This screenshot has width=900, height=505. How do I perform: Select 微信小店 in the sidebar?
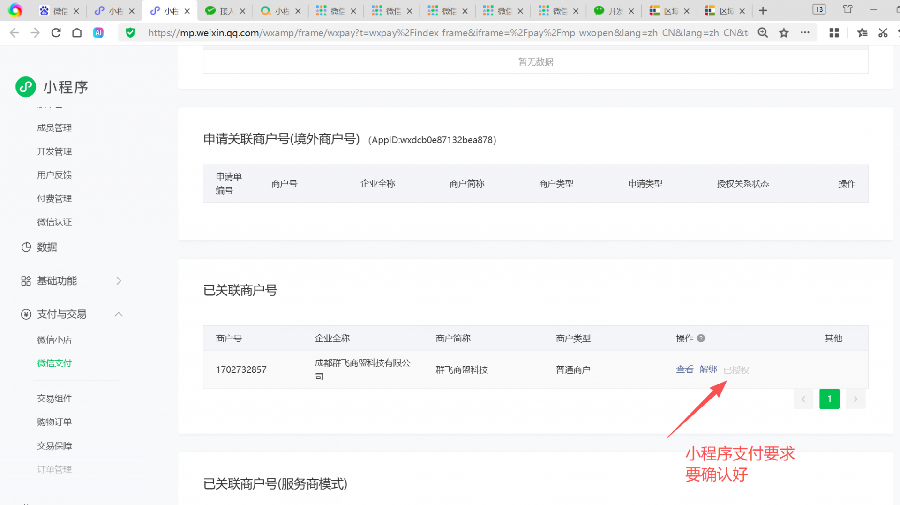coord(54,340)
